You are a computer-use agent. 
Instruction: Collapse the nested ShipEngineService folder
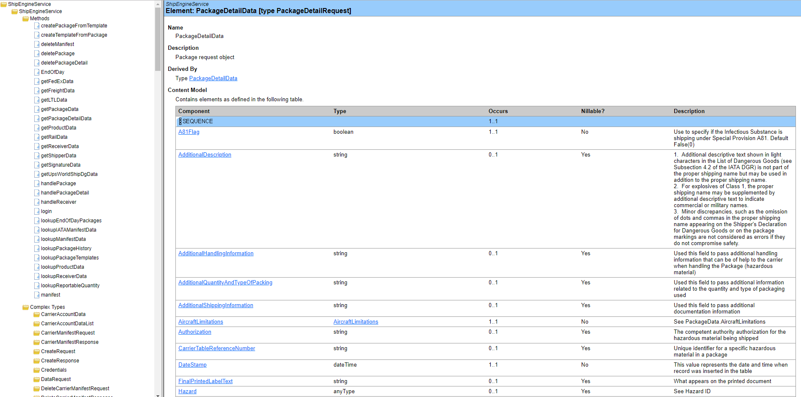click(14, 11)
